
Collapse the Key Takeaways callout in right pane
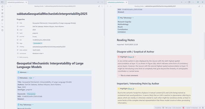[x=133, y=18]
